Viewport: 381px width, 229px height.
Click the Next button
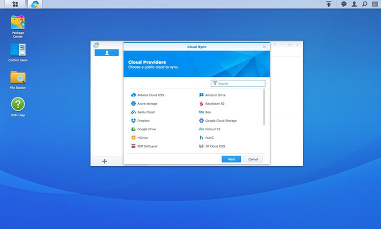point(231,159)
